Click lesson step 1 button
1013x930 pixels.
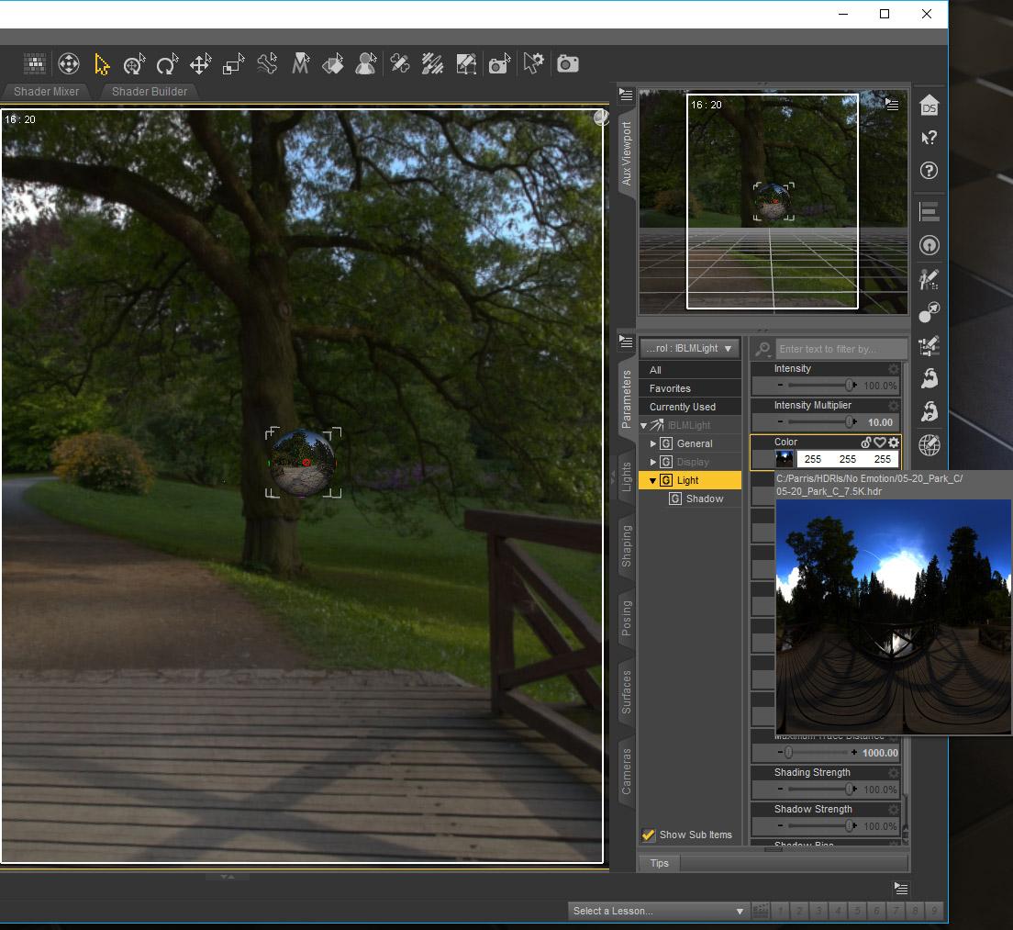coord(781,911)
